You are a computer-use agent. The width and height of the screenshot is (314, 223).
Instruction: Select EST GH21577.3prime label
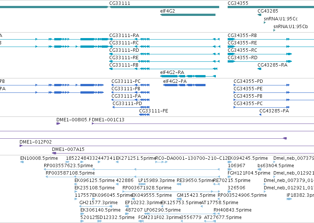pyautogui.click(x=99, y=203)
